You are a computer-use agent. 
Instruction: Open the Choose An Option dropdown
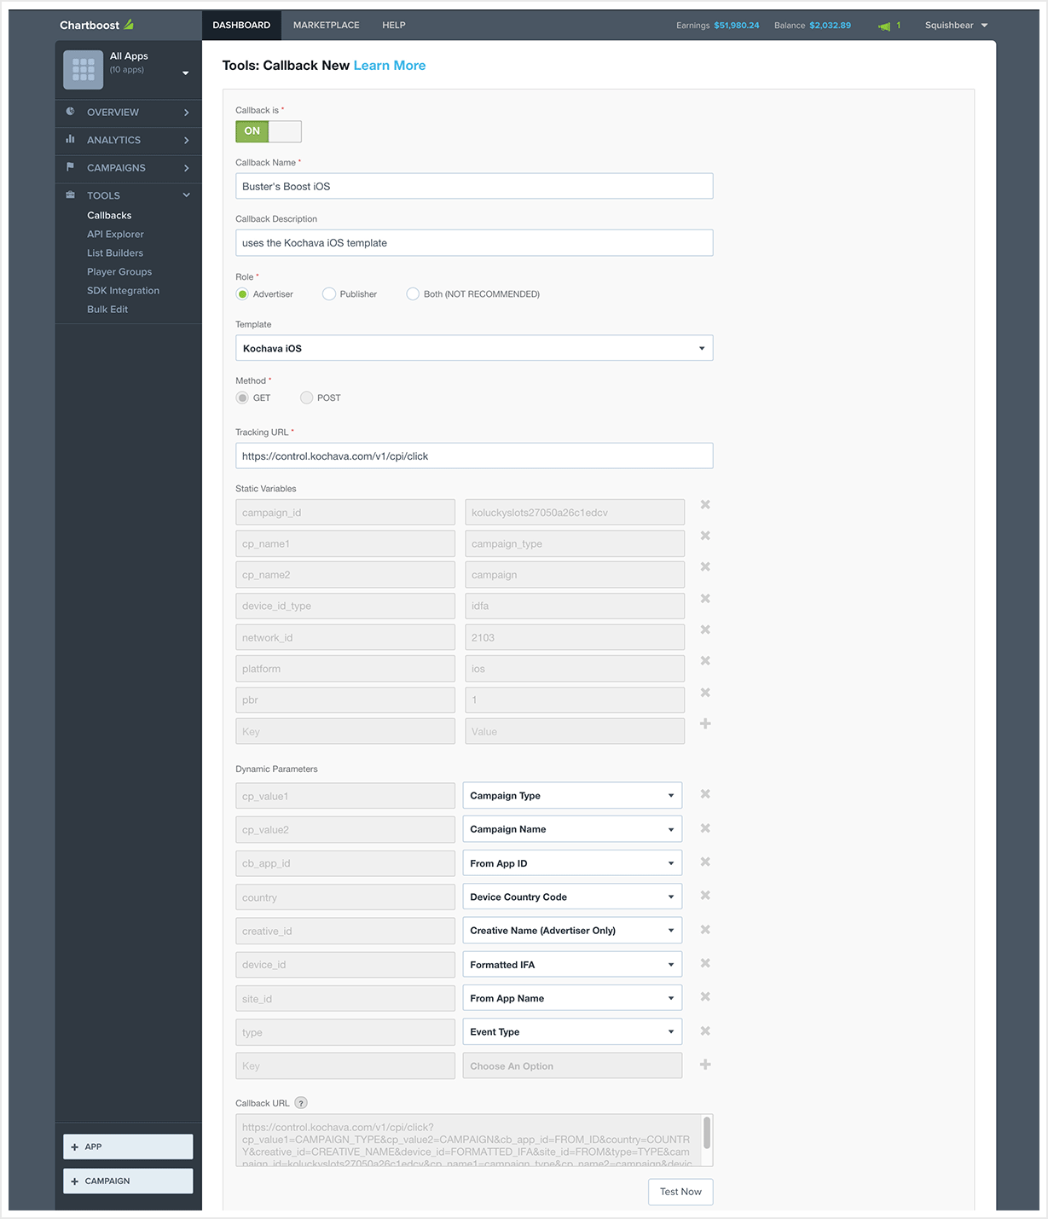(x=572, y=1065)
